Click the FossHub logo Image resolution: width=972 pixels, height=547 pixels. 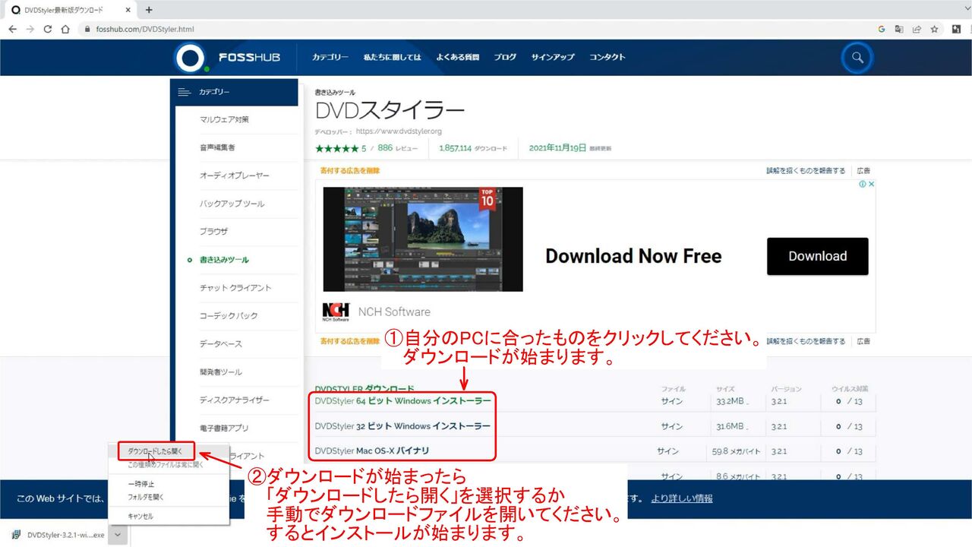(x=227, y=58)
